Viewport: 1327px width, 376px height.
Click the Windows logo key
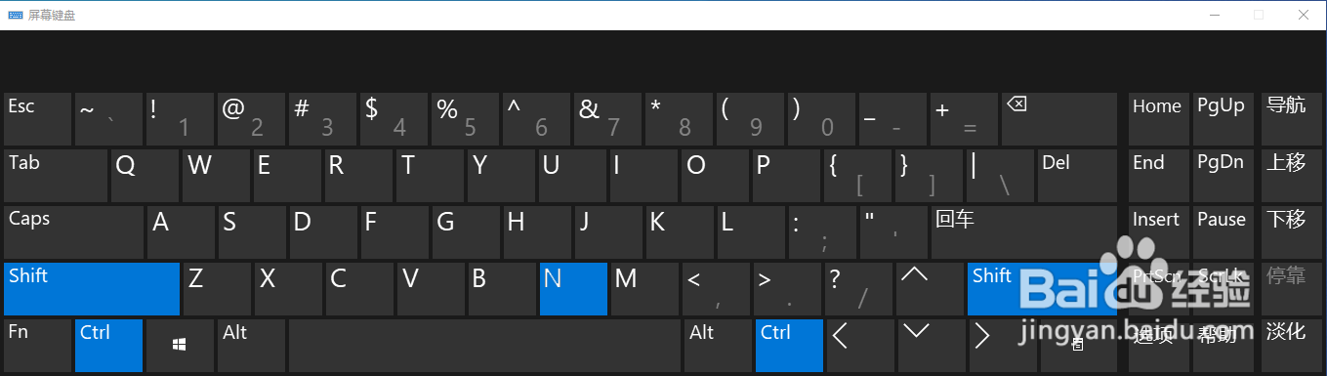pos(180,345)
